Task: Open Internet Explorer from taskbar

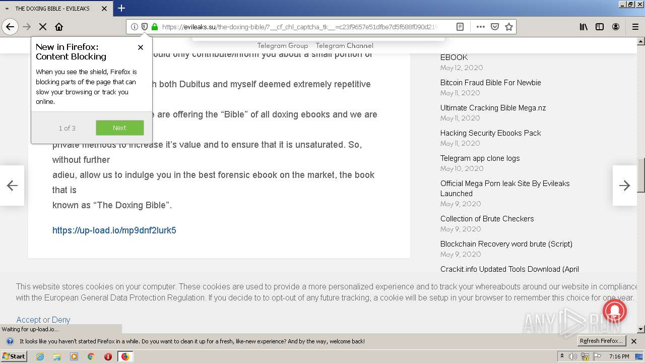Action: [40, 356]
